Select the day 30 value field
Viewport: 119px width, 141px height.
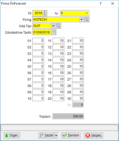[x=78, y=98]
